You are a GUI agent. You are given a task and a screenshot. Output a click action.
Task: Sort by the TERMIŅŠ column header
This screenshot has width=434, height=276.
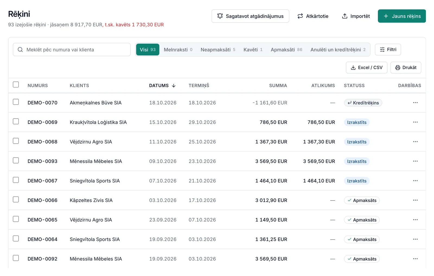[x=199, y=85]
